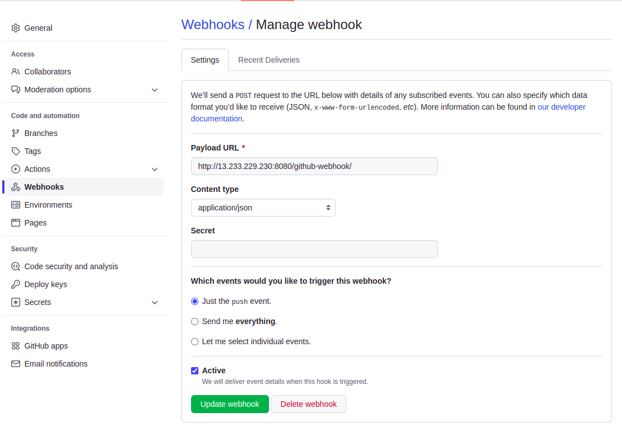Open the Webhooks hook icon
This screenshot has width=622, height=427.
[x=16, y=187]
